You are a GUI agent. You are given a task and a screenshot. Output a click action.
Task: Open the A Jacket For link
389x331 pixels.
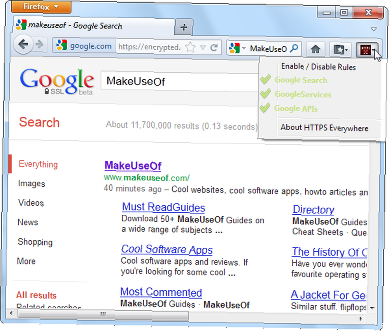pyautogui.click(x=328, y=295)
